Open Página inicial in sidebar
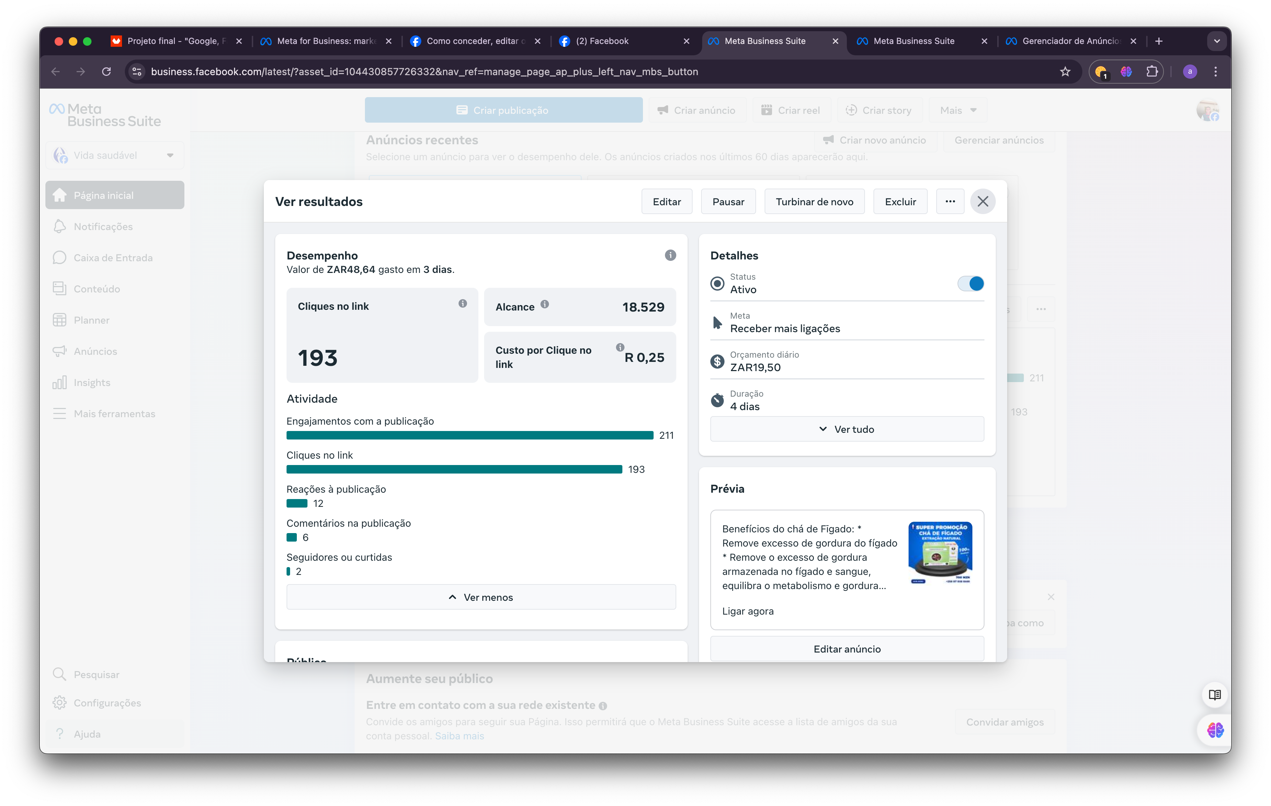The height and width of the screenshot is (806, 1271). (x=115, y=195)
